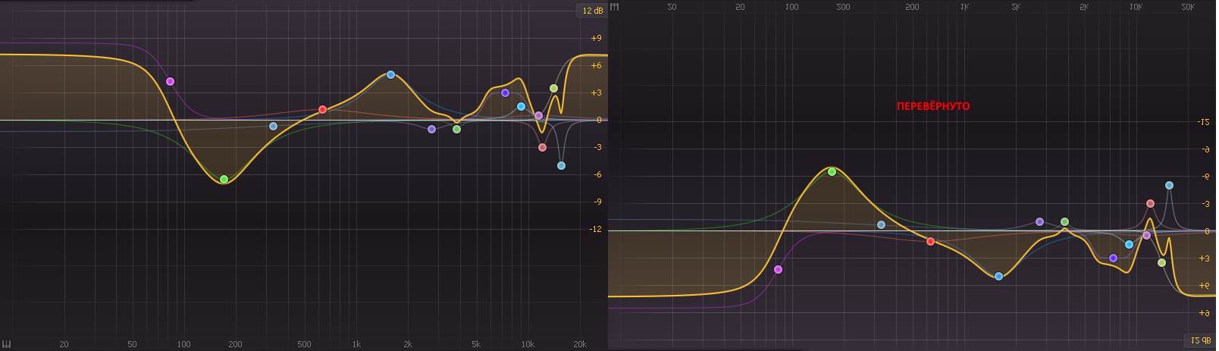Select the red band node in right panel
The height and width of the screenshot is (351, 1219).
[x=931, y=242]
